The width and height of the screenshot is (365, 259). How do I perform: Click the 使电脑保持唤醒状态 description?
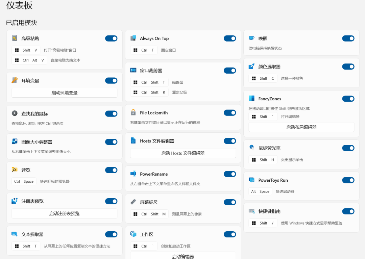coord(265,48)
